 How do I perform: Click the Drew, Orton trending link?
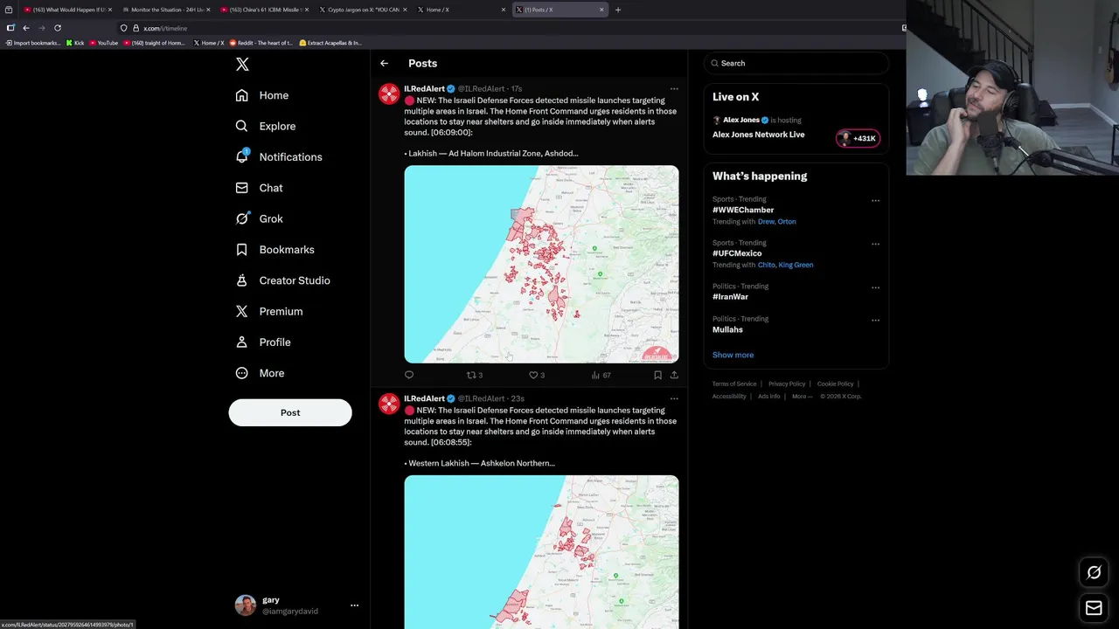pos(776,222)
